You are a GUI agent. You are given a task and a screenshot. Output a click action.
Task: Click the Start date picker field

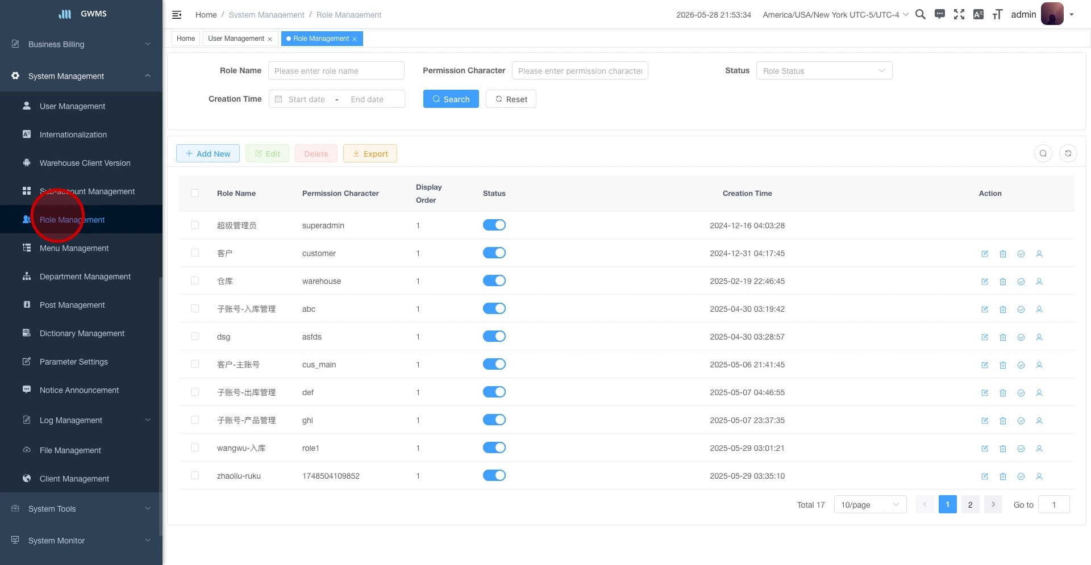coord(307,99)
